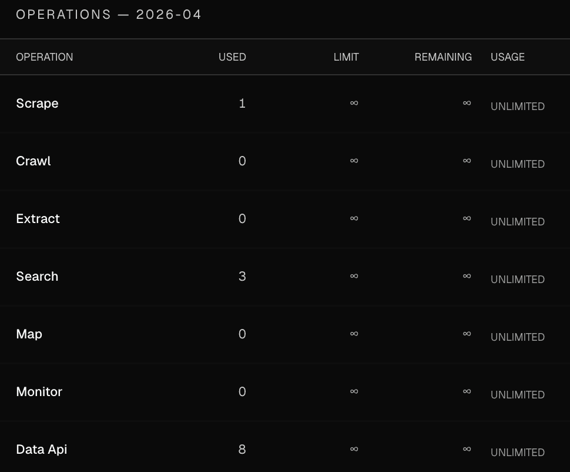Image resolution: width=570 pixels, height=472 pixels.
Task: Sort by the USED column header
Action: pyautogui.click(x=232, y=57)
